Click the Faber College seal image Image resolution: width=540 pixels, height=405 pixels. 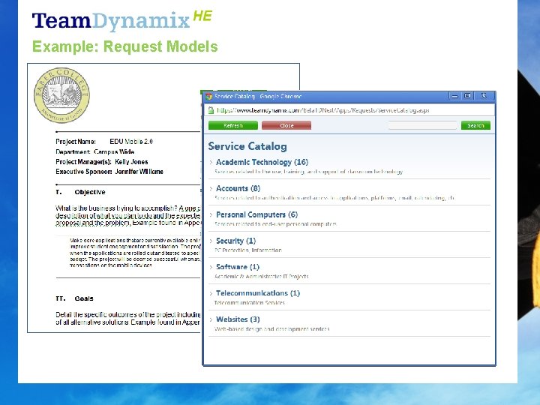click(61, 95)
